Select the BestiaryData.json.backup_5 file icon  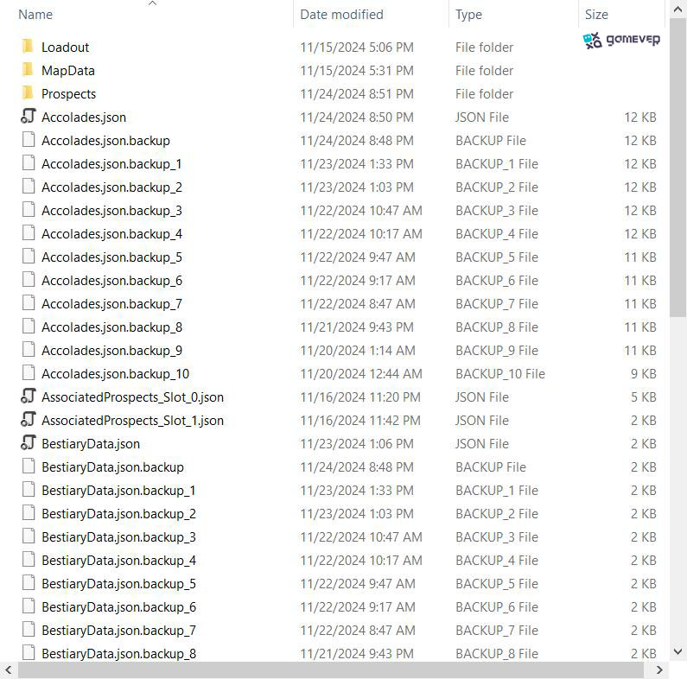29,583
